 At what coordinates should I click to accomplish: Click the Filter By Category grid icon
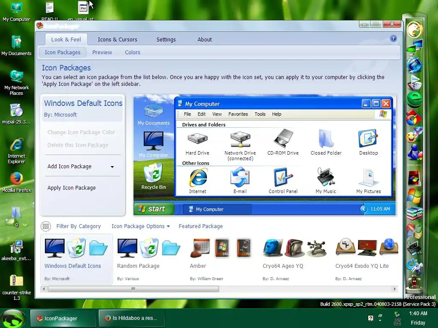tap(46, 226)
